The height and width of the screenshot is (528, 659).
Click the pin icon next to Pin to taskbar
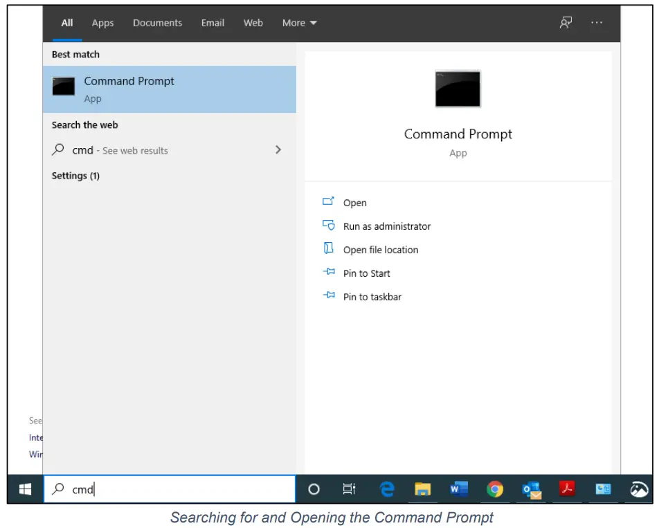(x=329, y=295)
